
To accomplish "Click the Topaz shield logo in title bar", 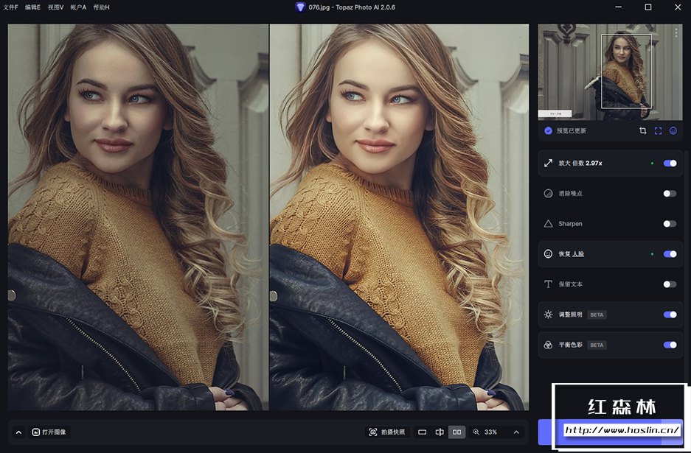I will point(300,7).
